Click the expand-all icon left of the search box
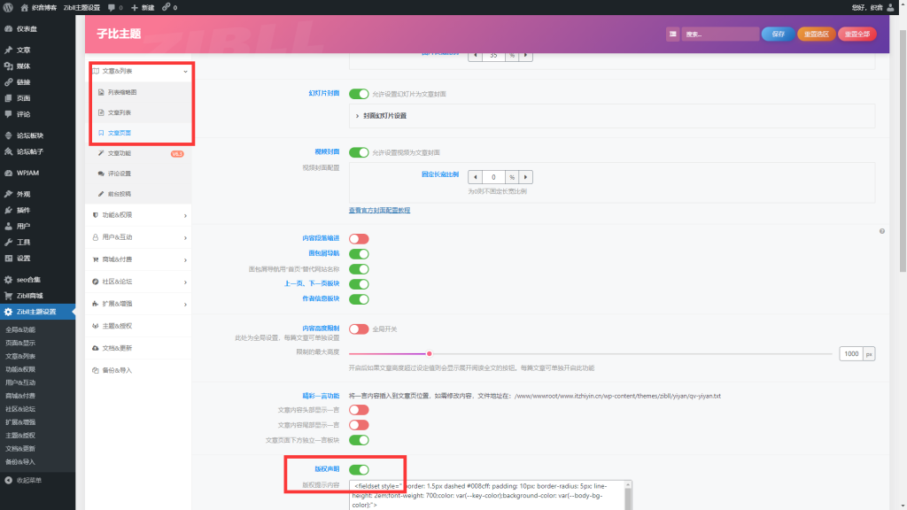Viewport: 907px width, 510px height. point(673,35)
